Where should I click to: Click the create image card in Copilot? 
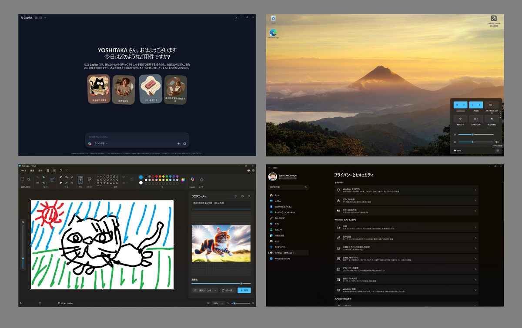click(x=99, y=89)
